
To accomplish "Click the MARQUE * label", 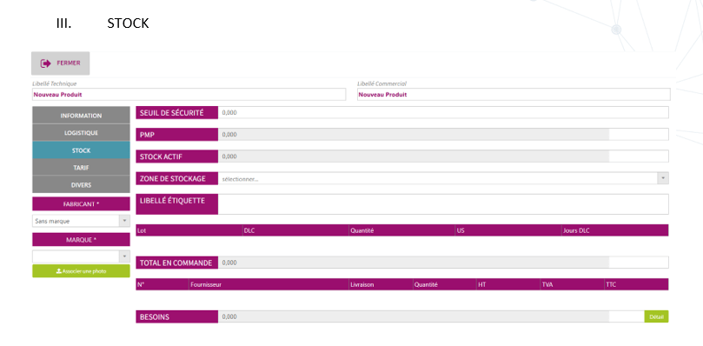I will pyautogui.click(x=81, y=240).
